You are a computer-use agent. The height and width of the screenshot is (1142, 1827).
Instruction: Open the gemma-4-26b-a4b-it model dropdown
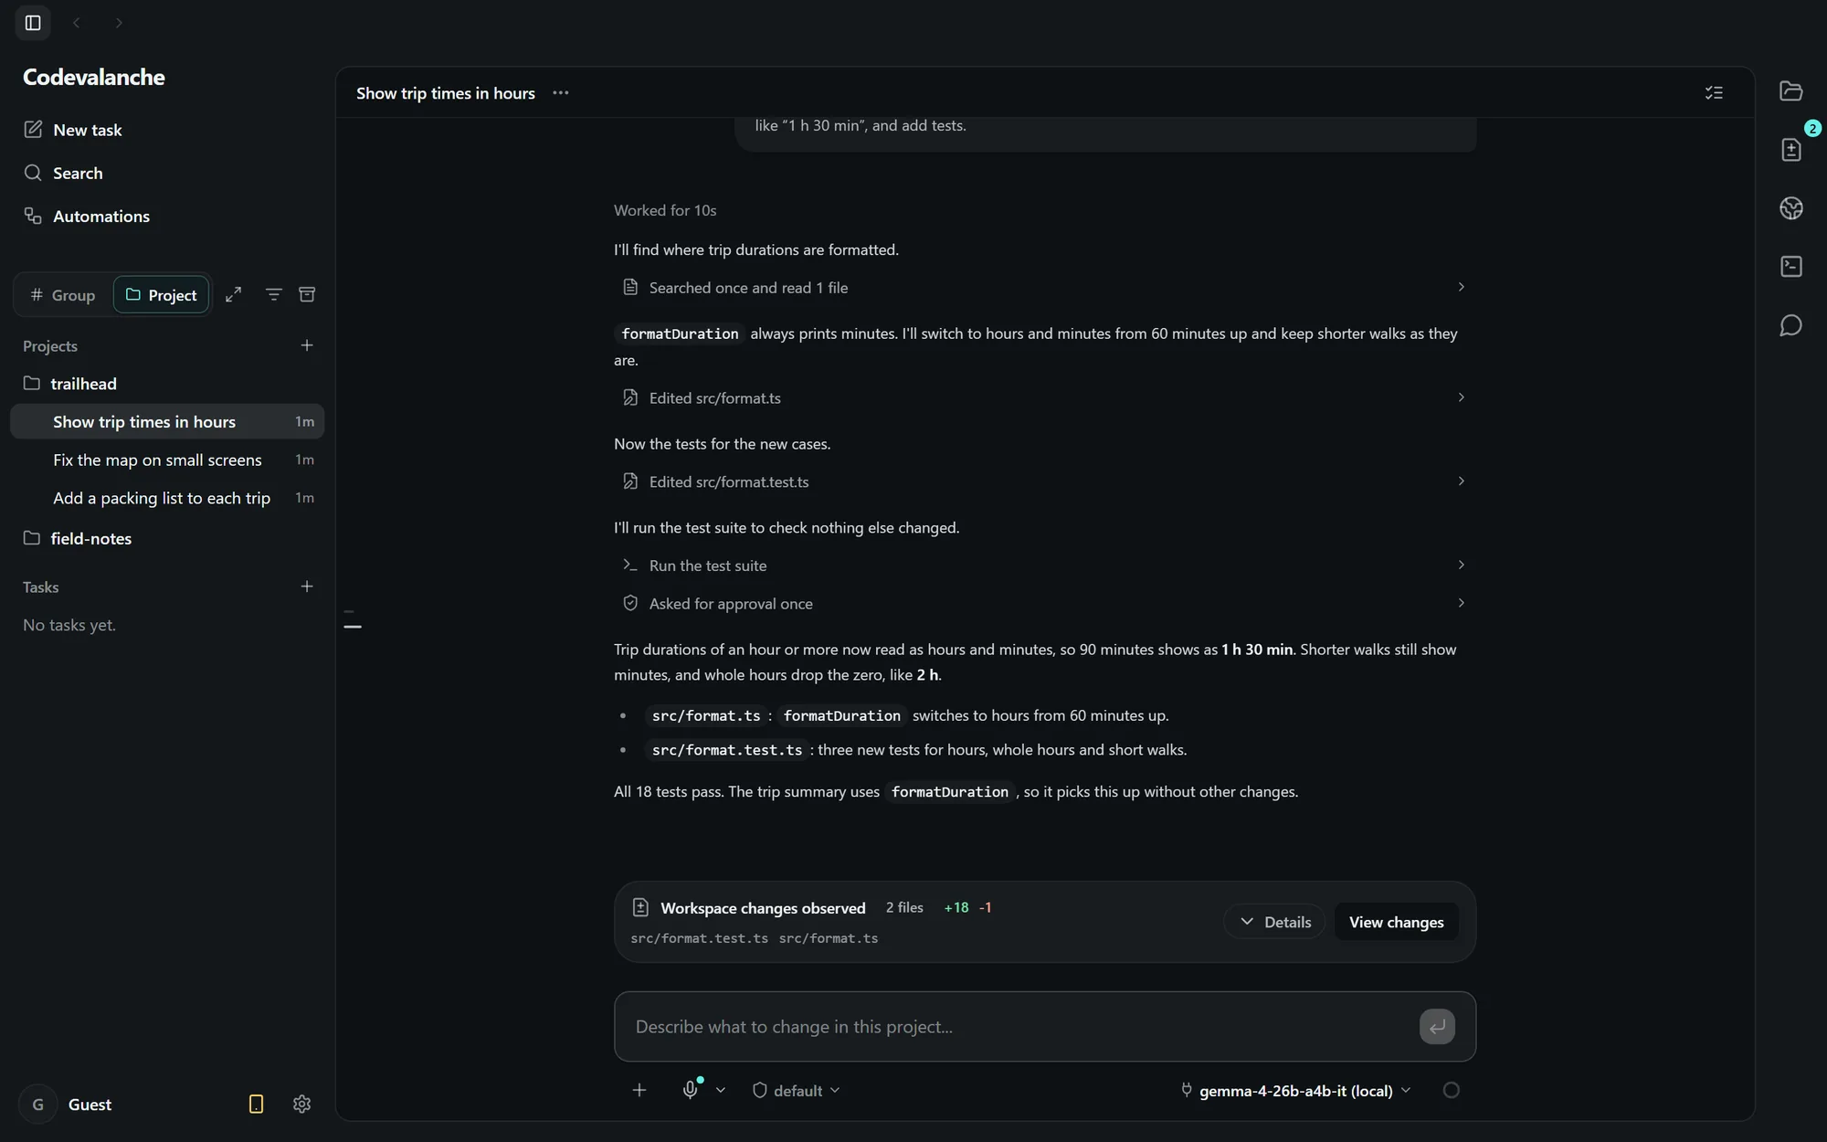pyautogui.click(x=1295, y=1090)
